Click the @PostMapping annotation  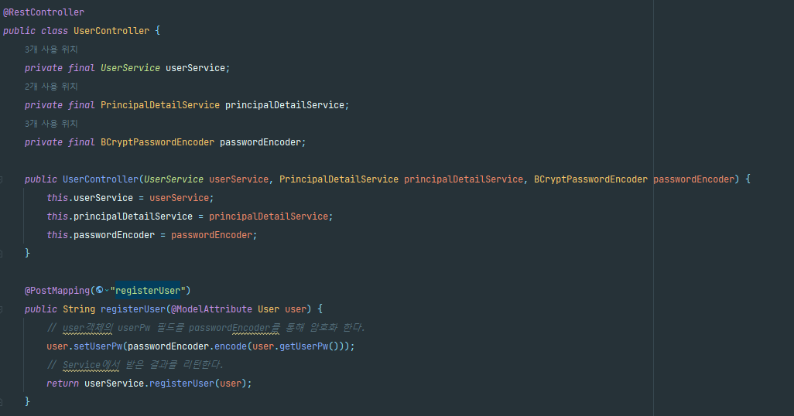(x=57, y=291)
